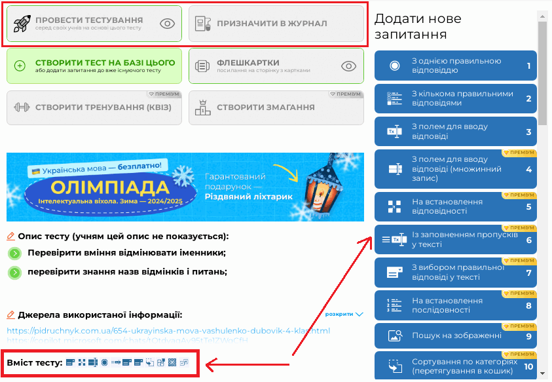
Task: Open the Олімпіада winter banner
Action: tap(185, 187)
